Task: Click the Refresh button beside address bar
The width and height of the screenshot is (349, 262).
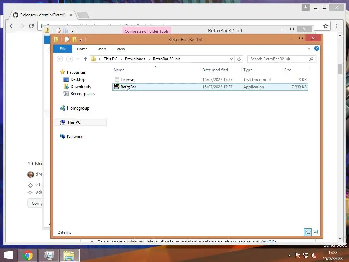Action: 239,59
